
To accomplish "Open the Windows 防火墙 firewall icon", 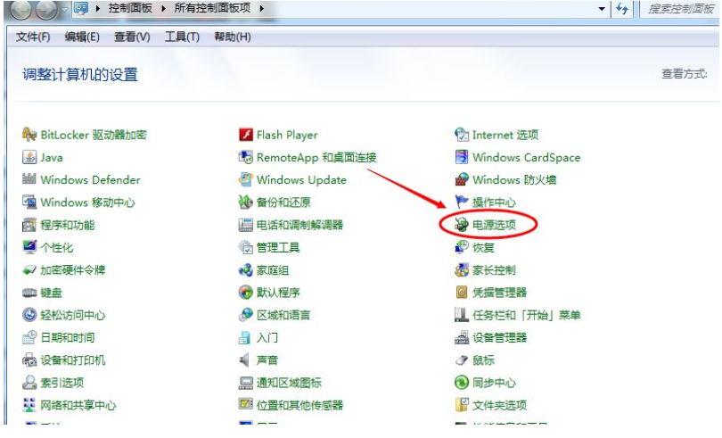I will 462,180.
